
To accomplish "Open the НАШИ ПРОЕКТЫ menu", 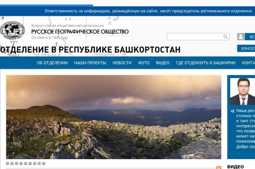I will [90, 63].
